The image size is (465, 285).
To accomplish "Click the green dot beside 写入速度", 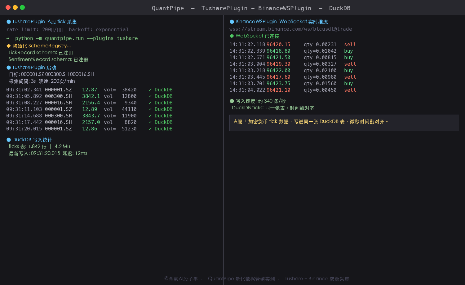I will [232, 101].
